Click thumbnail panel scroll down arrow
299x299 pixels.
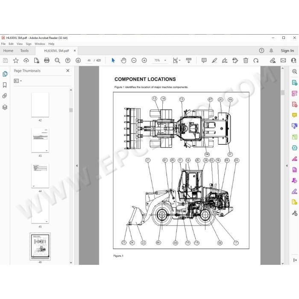click(x=71, y=263)
